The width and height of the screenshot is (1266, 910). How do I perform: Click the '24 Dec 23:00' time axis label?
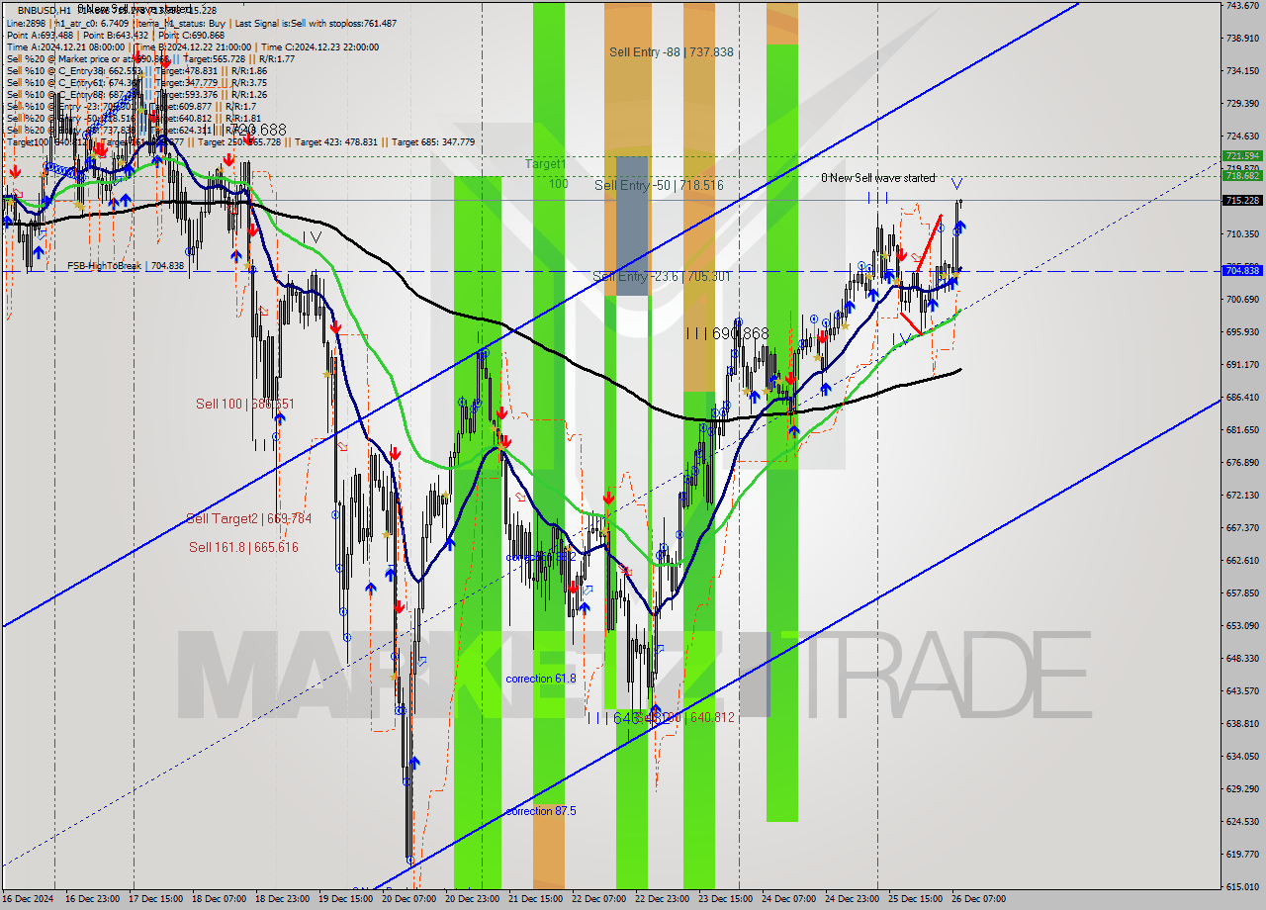coord(852,899)
